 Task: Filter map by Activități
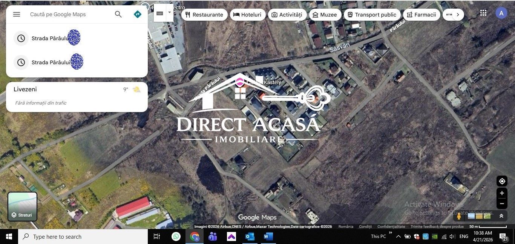[x=287, y=15]
